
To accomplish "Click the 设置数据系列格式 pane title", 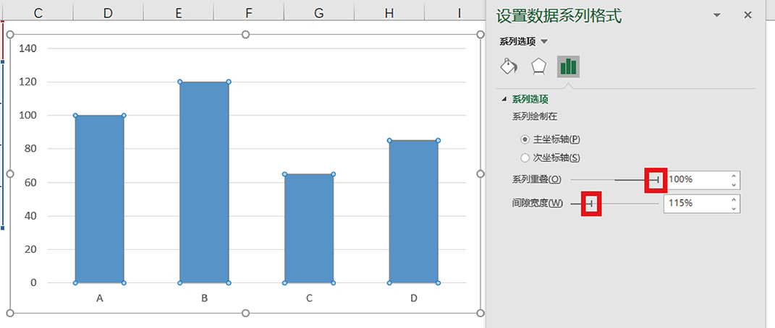I will pyautogui.click(x=559, y=16).
